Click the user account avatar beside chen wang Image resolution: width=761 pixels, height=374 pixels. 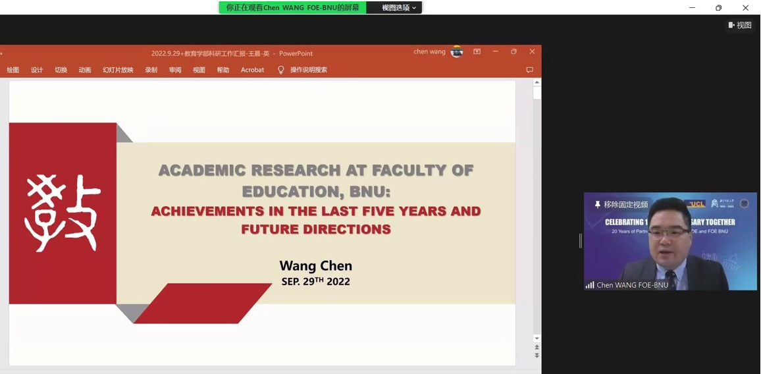(457, 52)
